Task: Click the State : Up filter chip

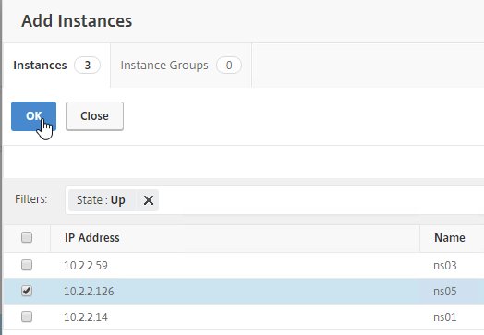Action: (101, 200)
